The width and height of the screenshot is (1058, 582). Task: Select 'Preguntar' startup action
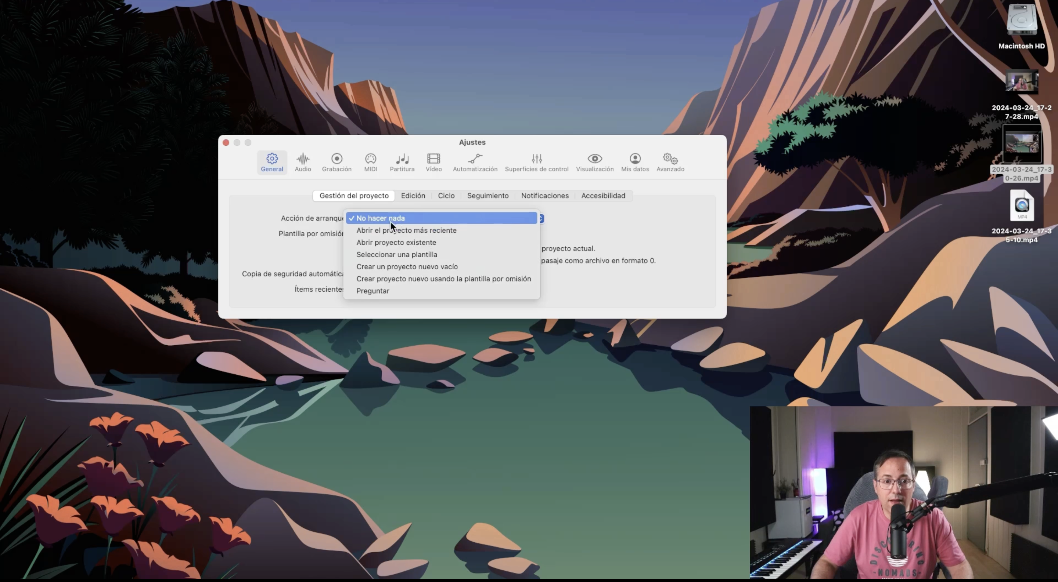tap(373, 291)
